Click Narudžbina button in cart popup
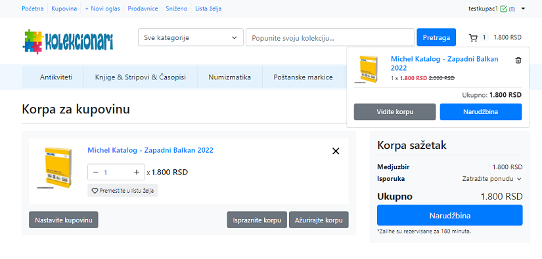This screenshot has width=542, height=259. tap(481, 111)
